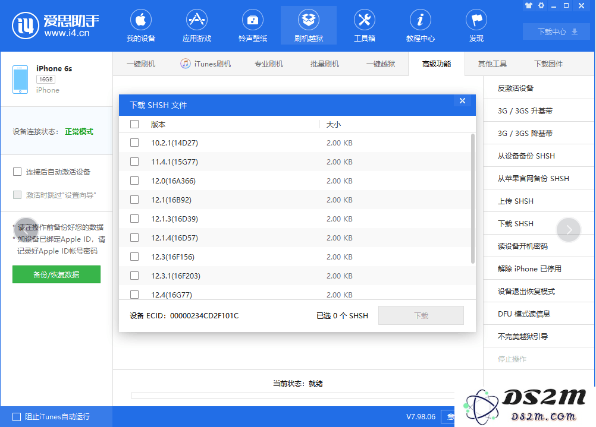
Task: Check the 12.3(16F156) checkbox
Action: 134,257
